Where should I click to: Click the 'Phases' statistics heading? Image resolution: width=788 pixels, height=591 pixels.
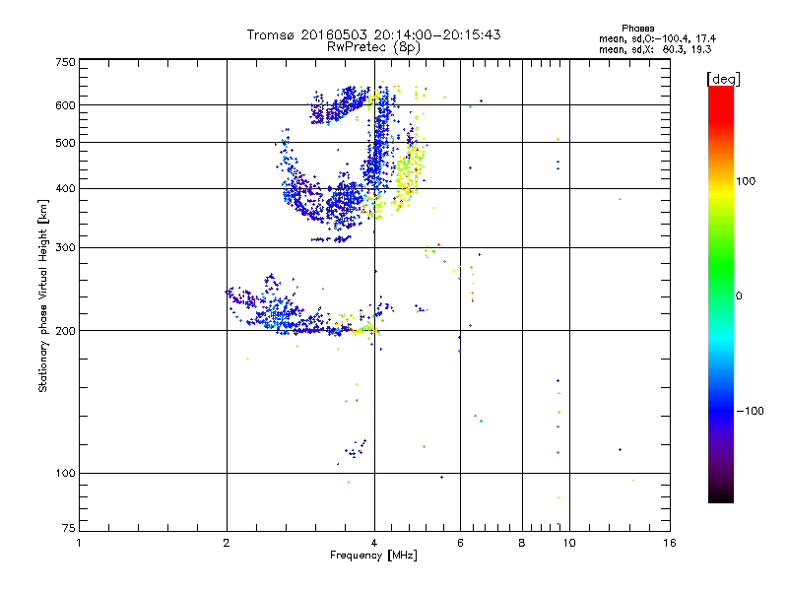[637, 29]
